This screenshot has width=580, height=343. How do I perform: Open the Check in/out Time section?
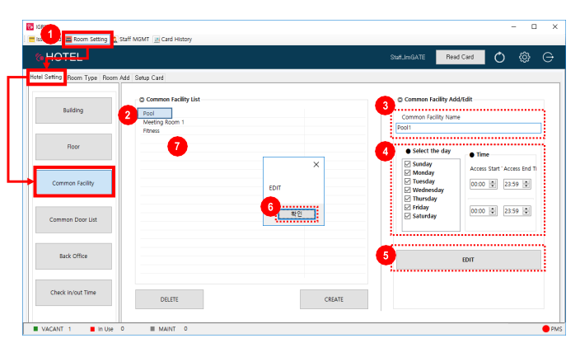(73, 293)
